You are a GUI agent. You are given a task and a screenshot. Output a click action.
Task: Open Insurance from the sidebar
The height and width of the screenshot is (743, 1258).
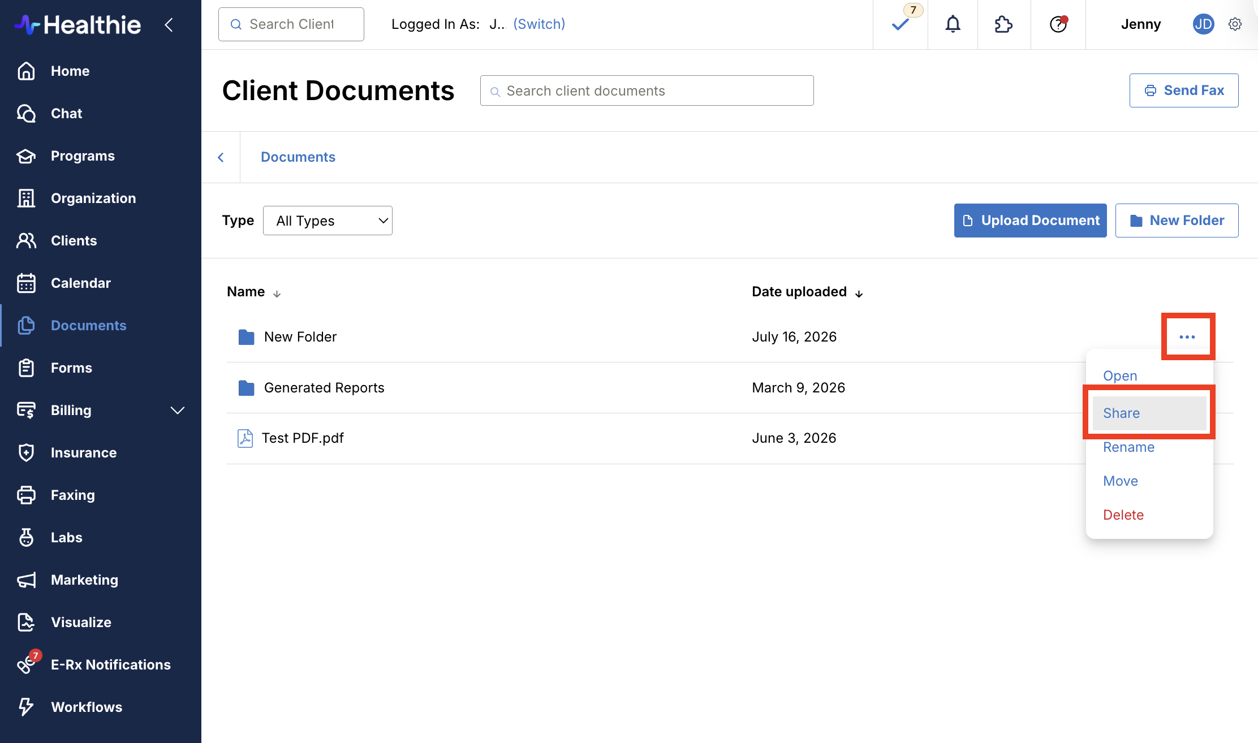tap(84, 453)
